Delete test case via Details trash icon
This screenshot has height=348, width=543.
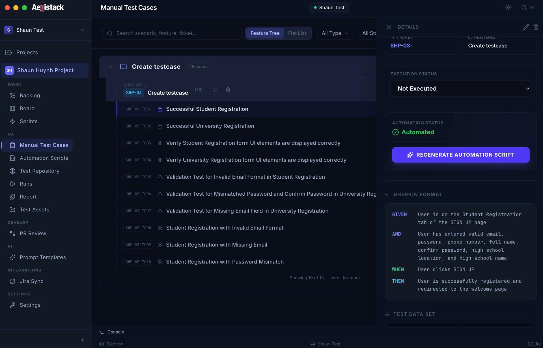(x=536, y=27)
